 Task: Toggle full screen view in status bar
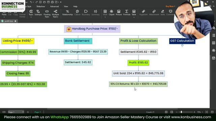pyautogui.click(x=172, y=112)
